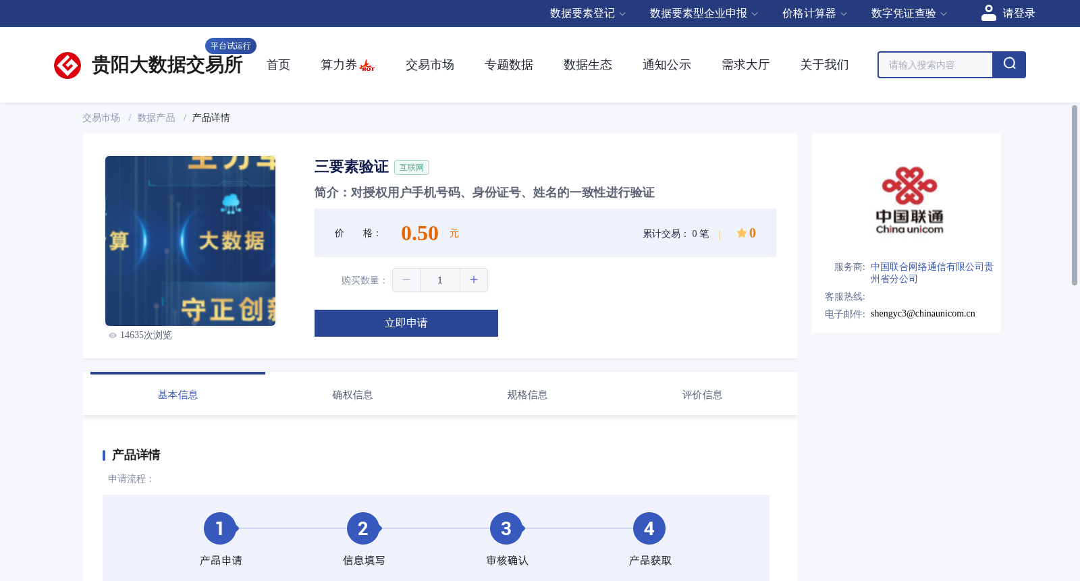Switch to the 基本信息 tab
This screenshot has width=1080, height=581.
pyautogui.click(x=178, y=395)
